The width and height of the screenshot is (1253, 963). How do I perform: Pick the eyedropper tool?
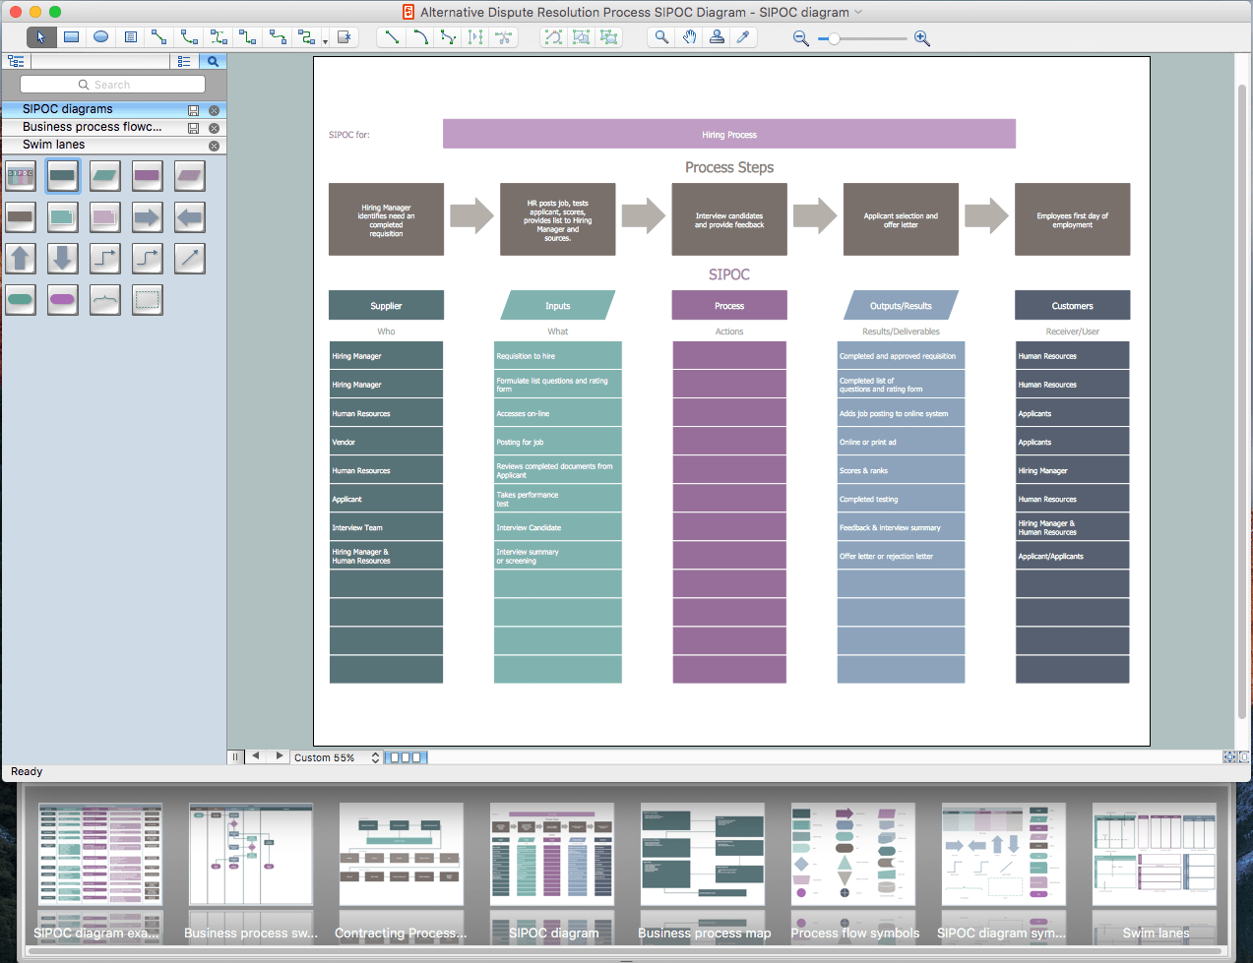tap(744, 37)
